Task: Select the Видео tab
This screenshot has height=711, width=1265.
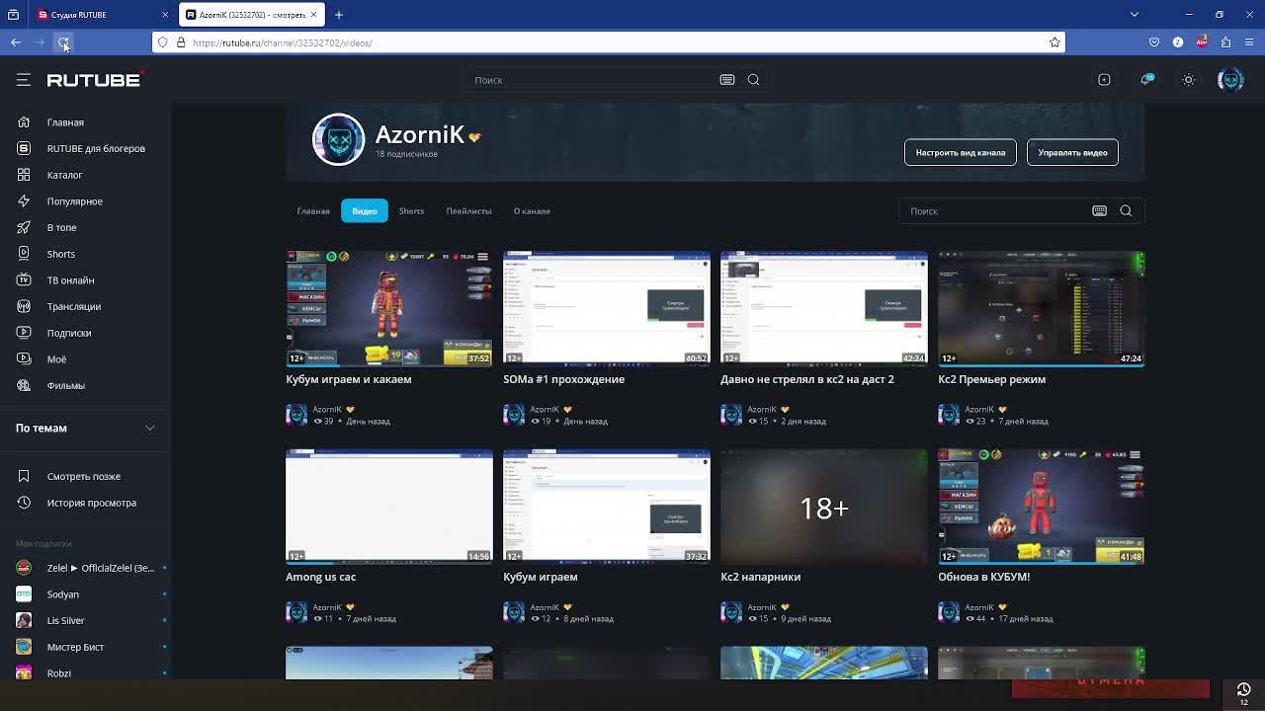Action: [x=365, y=211]
